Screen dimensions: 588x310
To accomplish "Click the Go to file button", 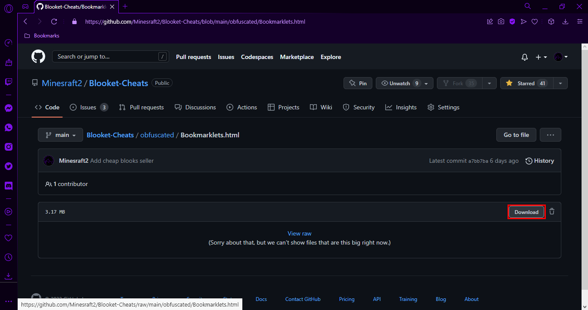I will [516, 135].
